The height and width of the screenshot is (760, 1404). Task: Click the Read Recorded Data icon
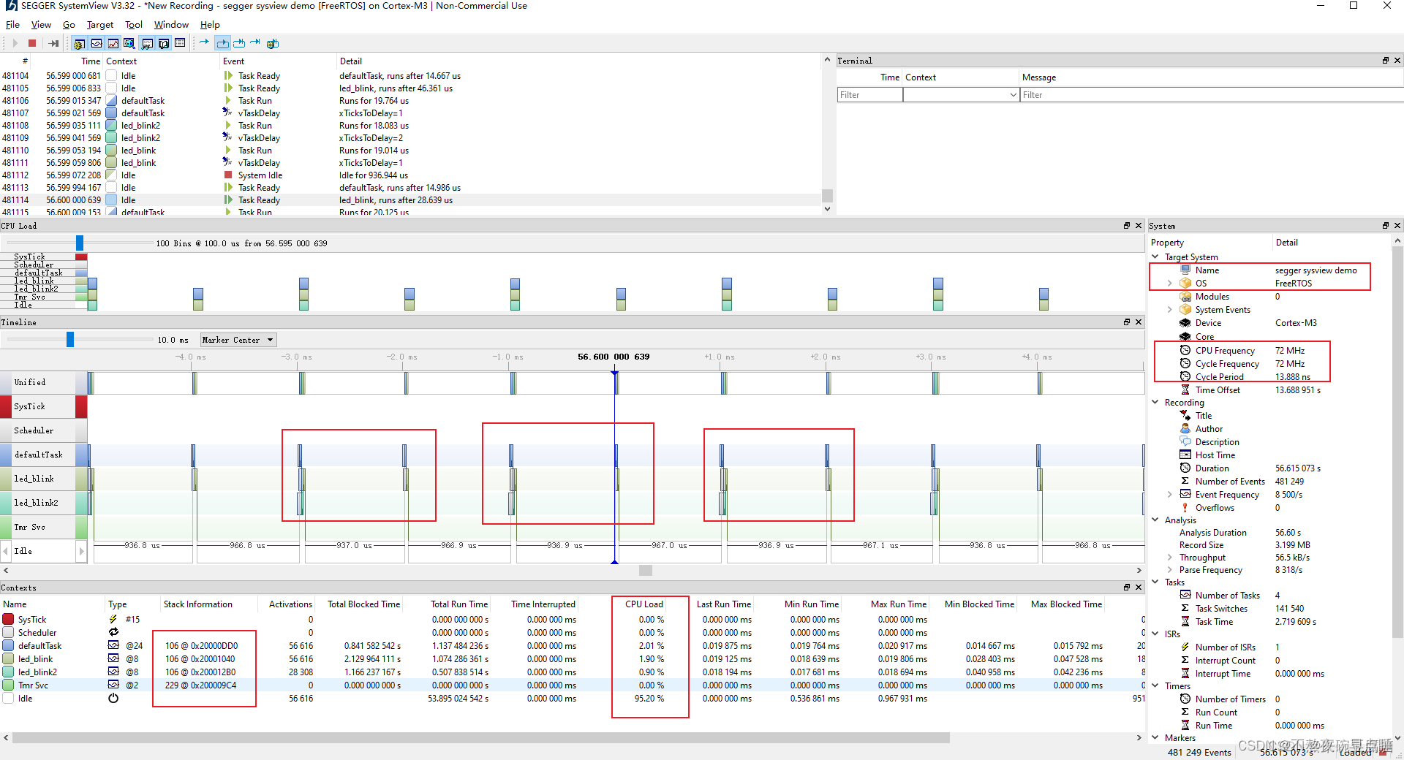click(53, 43)
